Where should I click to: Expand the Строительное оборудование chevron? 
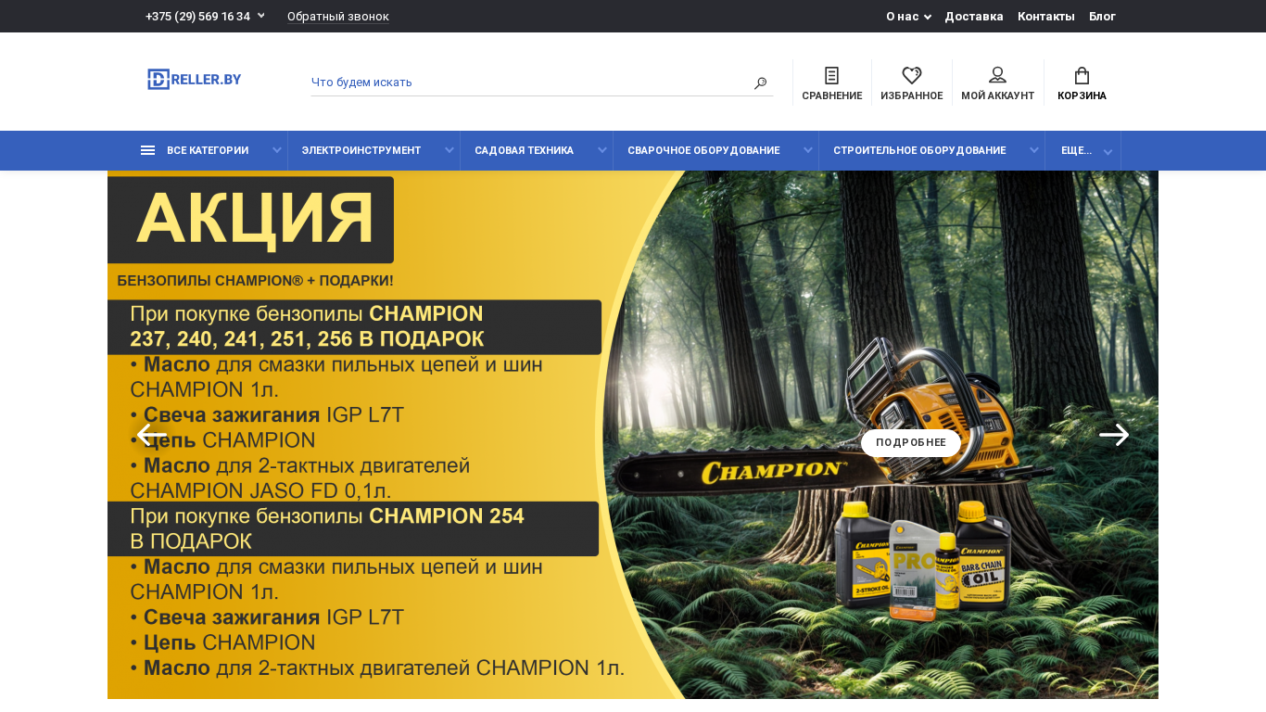(x=1034, y=151)
